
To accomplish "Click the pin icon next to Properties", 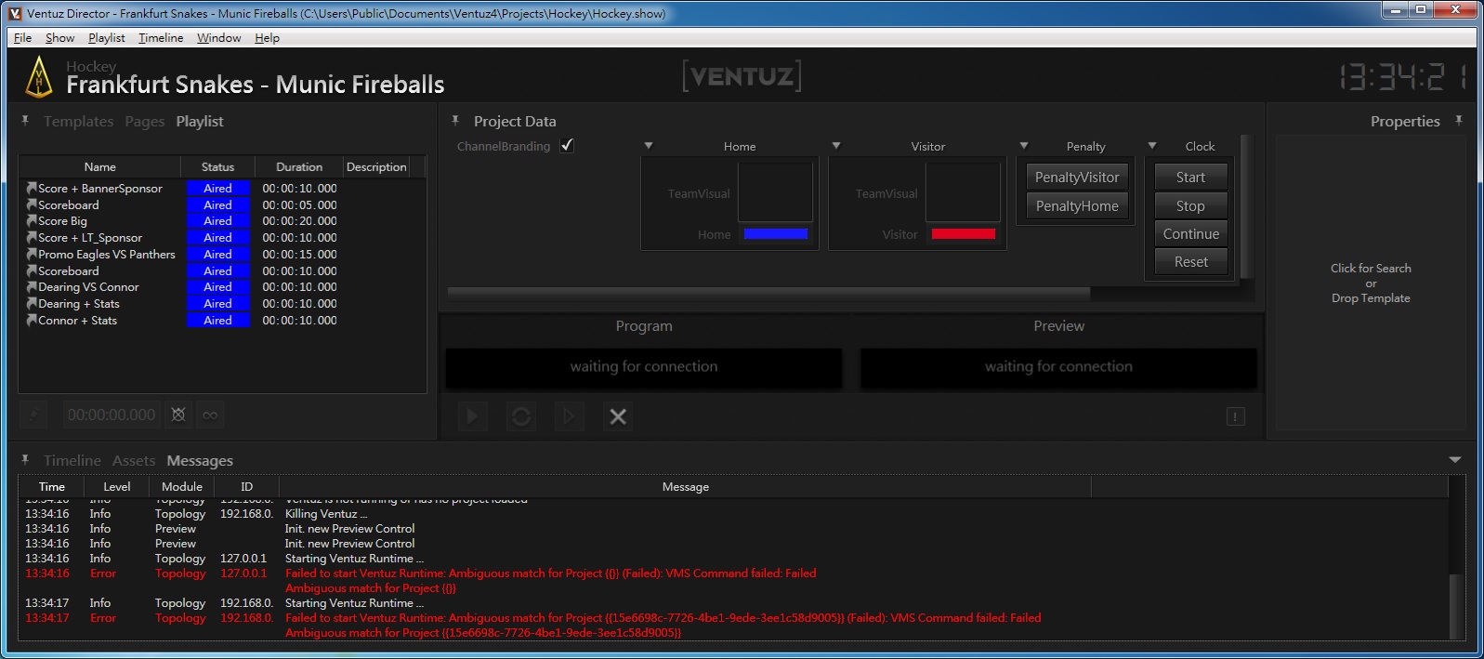I will (1459, 121).
